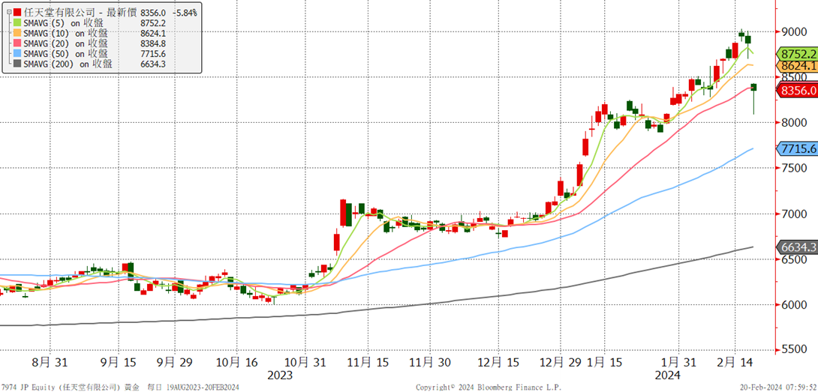Image resolution: width=818 pixels, height=392 pixels.
Task: Click the green SMAVG (5) legend swatch
Action: (x=17, y=23)
